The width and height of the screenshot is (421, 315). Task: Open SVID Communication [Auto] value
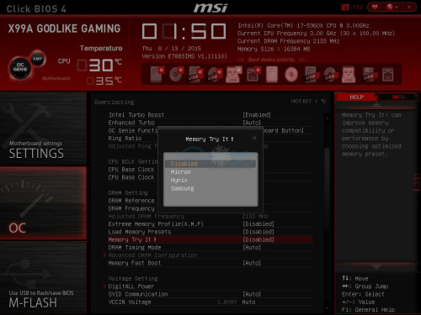point(252,294)
